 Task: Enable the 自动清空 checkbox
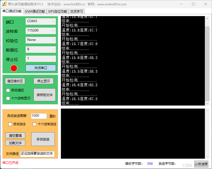[x=8, y=91]
